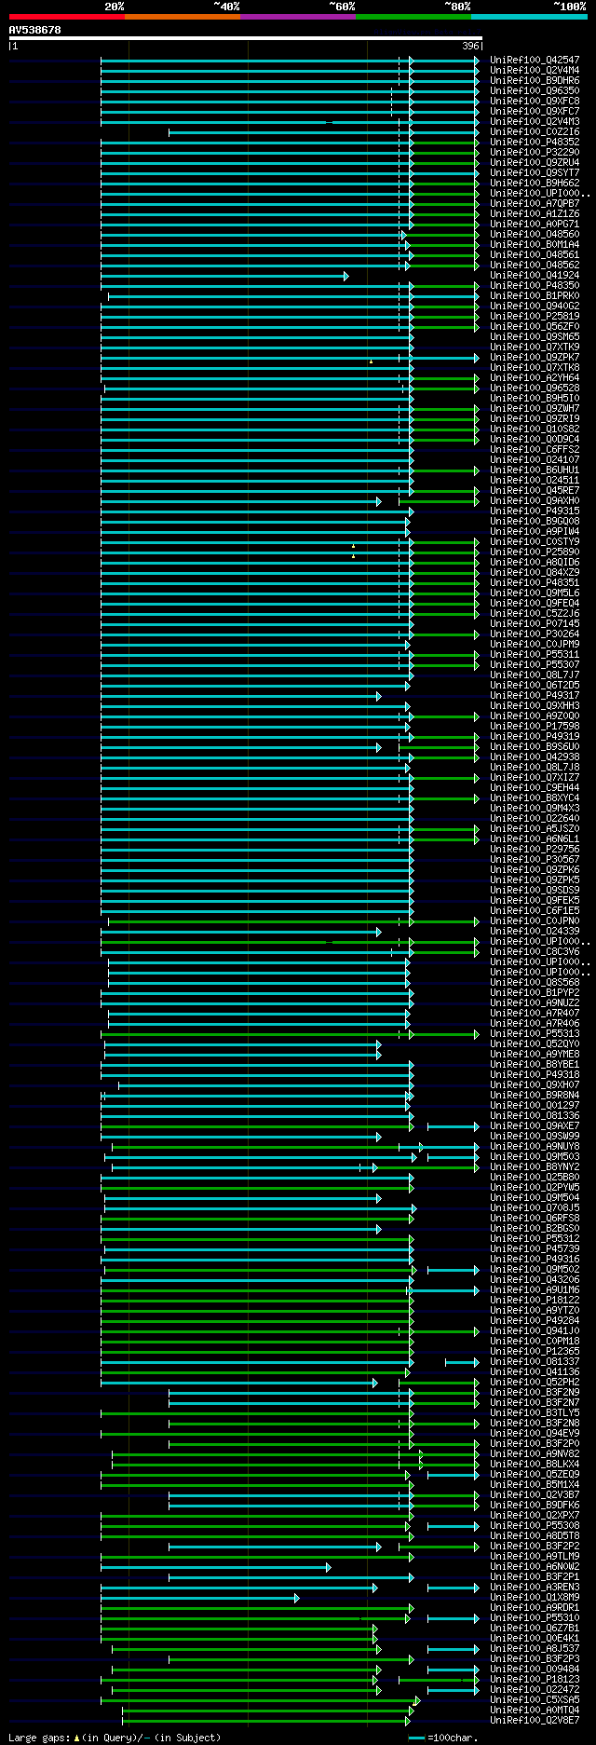Viewport: 596px width, 1745px height.
Task: Click UniRef100_P55311 hit name
Action: pos(535,654)
